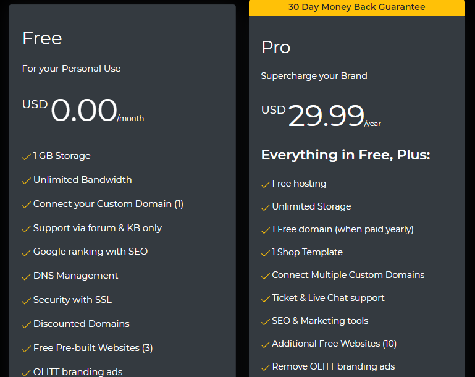Select the checkmark beside DNS Management
The image size is (475, 377).
27,276
